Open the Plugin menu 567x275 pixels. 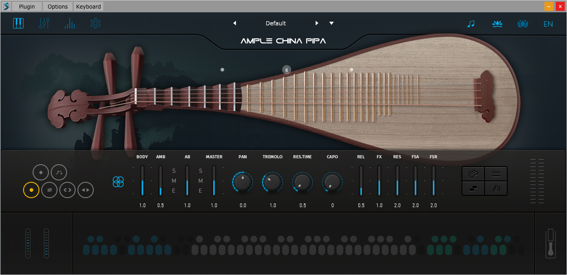tap(27, 6)
